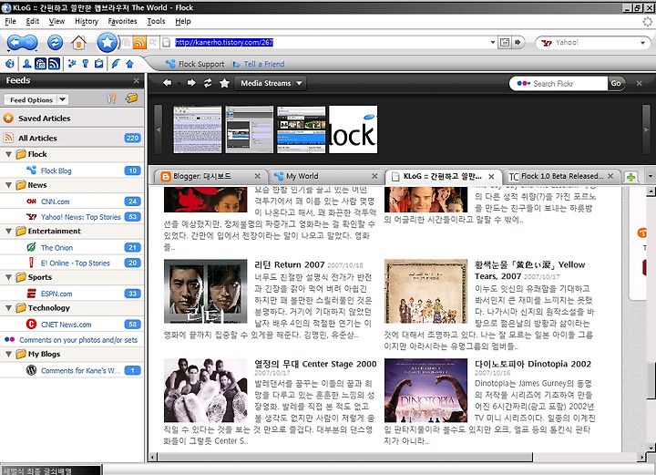Close the My World tab
This screenshot has height=475, width=656.
(374, 176)
